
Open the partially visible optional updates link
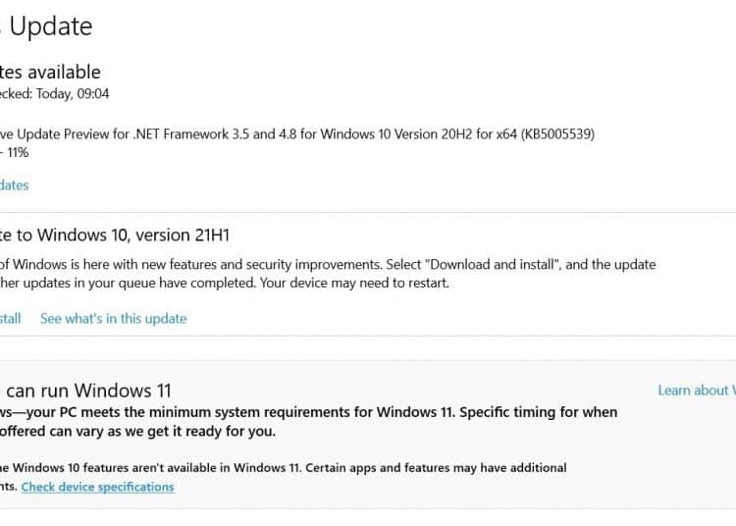coord(14,185)
